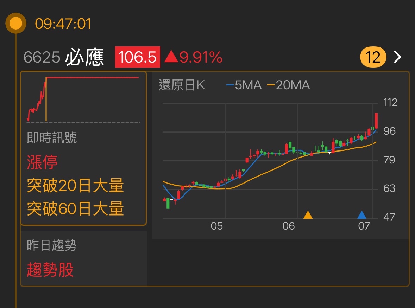
Task: Click the 09:47:01 timestamp
Action: (63, 24)
